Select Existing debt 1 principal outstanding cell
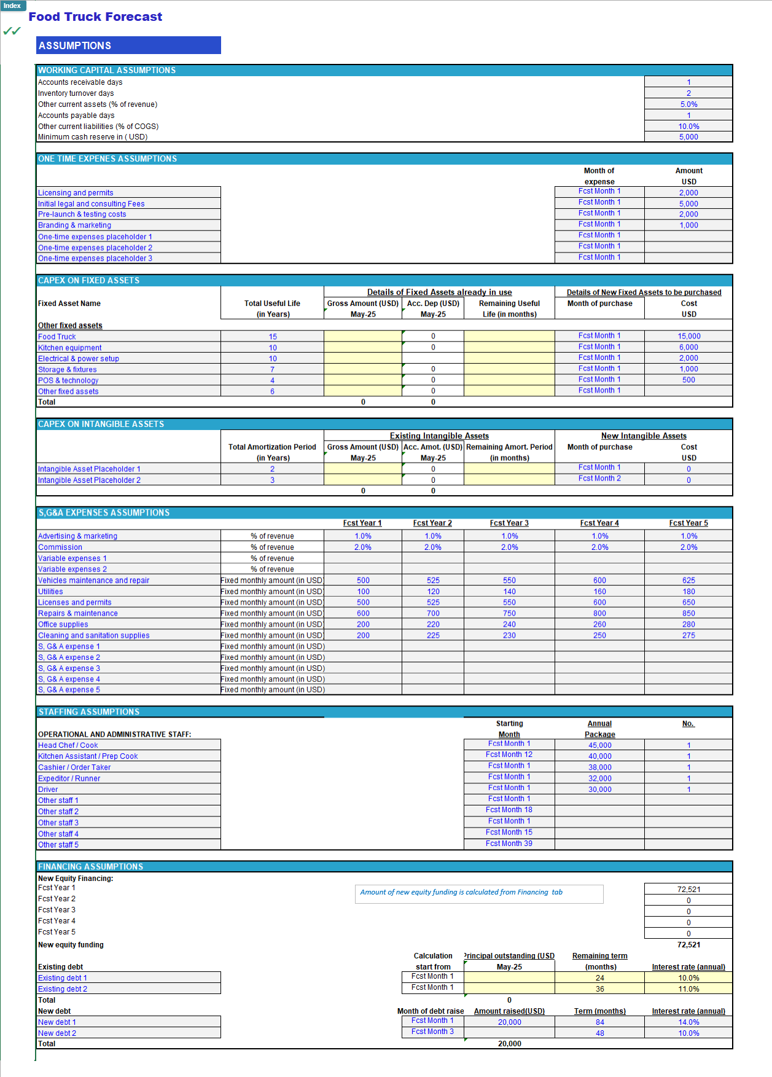772x1077 pixels. (509, 977)
